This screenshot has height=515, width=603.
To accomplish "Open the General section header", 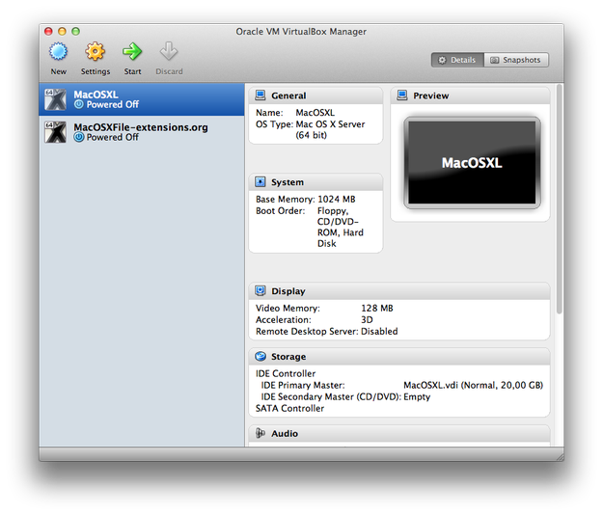I will [315, 95].
